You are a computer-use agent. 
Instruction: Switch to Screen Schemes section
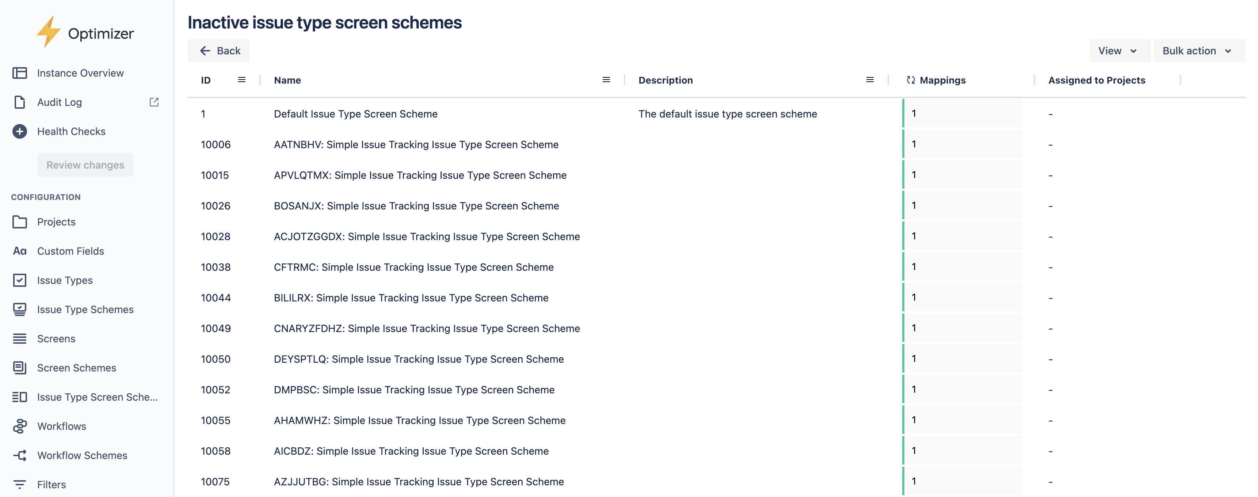tap(77, 367)
